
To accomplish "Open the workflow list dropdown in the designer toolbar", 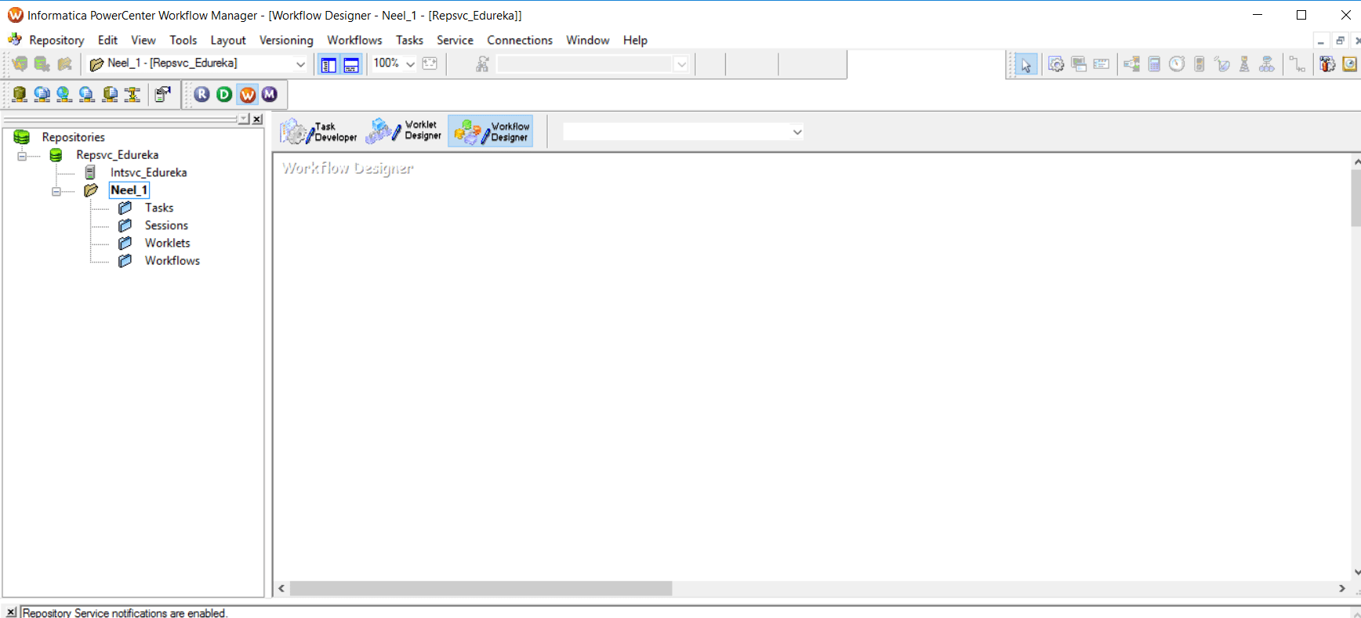I will [x=797, y=132].
